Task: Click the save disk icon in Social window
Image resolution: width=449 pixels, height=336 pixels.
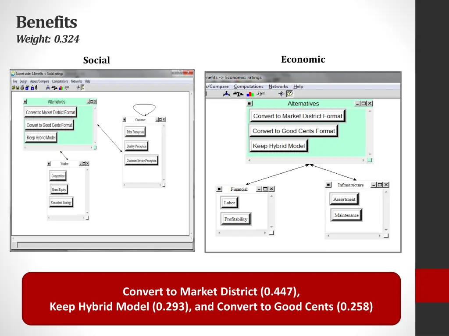Action: pyautogui.click(x=18, y=87)
